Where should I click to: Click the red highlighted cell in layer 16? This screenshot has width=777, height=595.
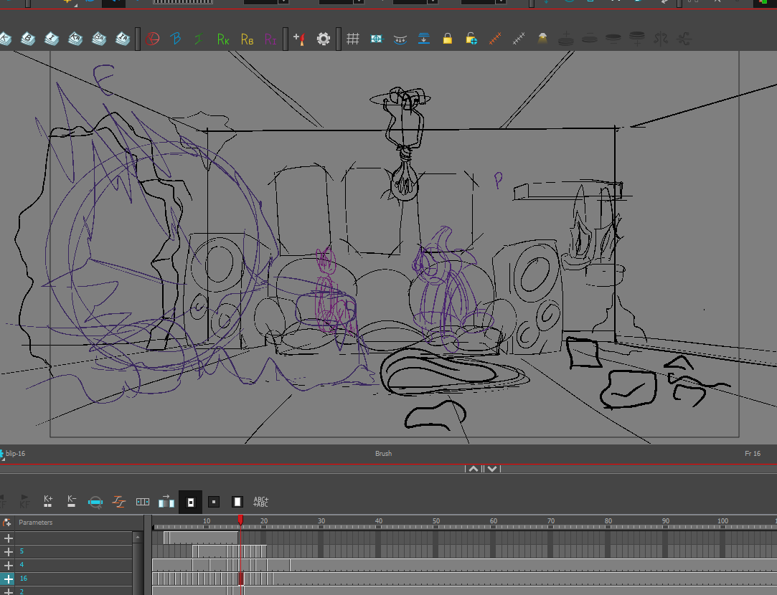pos(241,579)
